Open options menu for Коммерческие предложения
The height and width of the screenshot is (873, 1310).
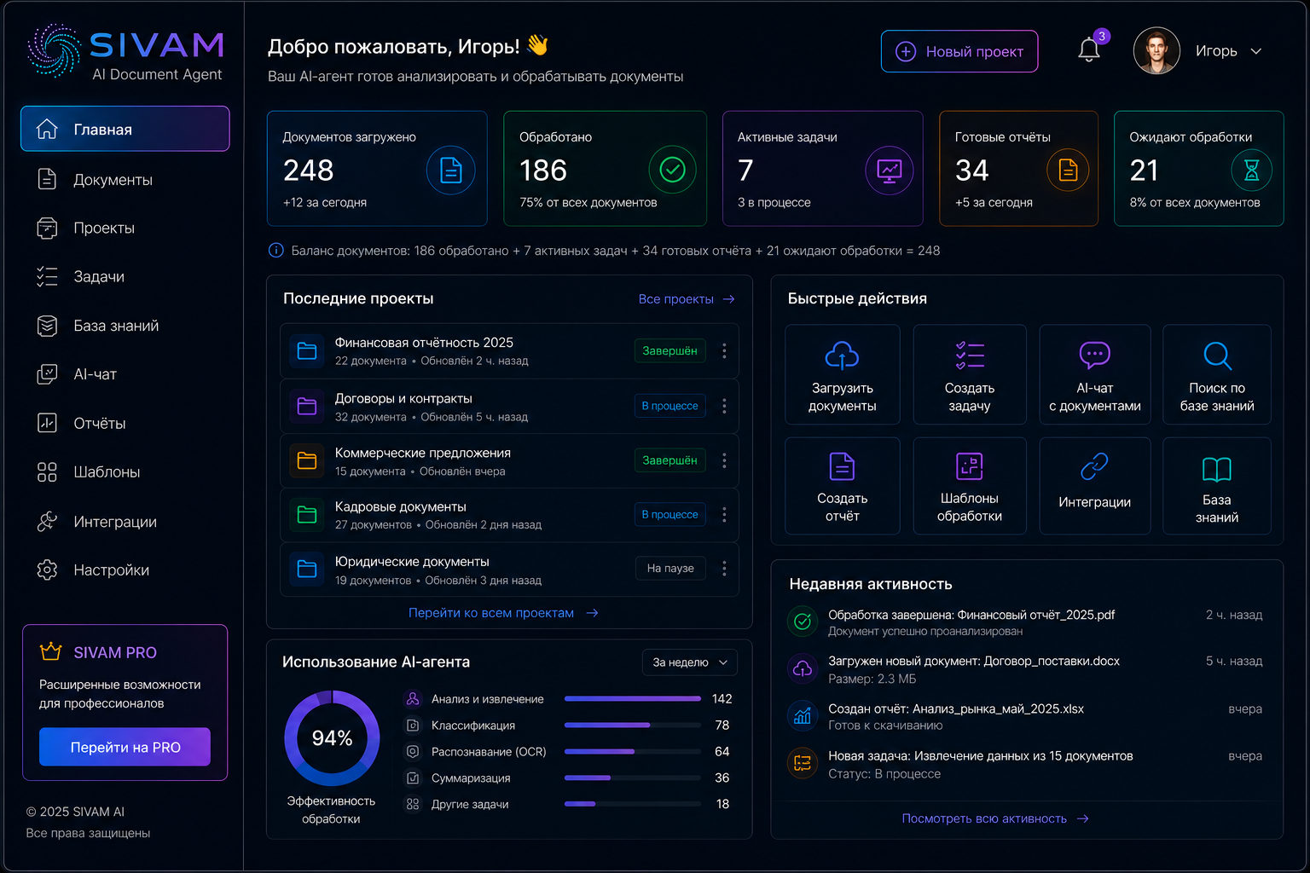pos(724,460)
